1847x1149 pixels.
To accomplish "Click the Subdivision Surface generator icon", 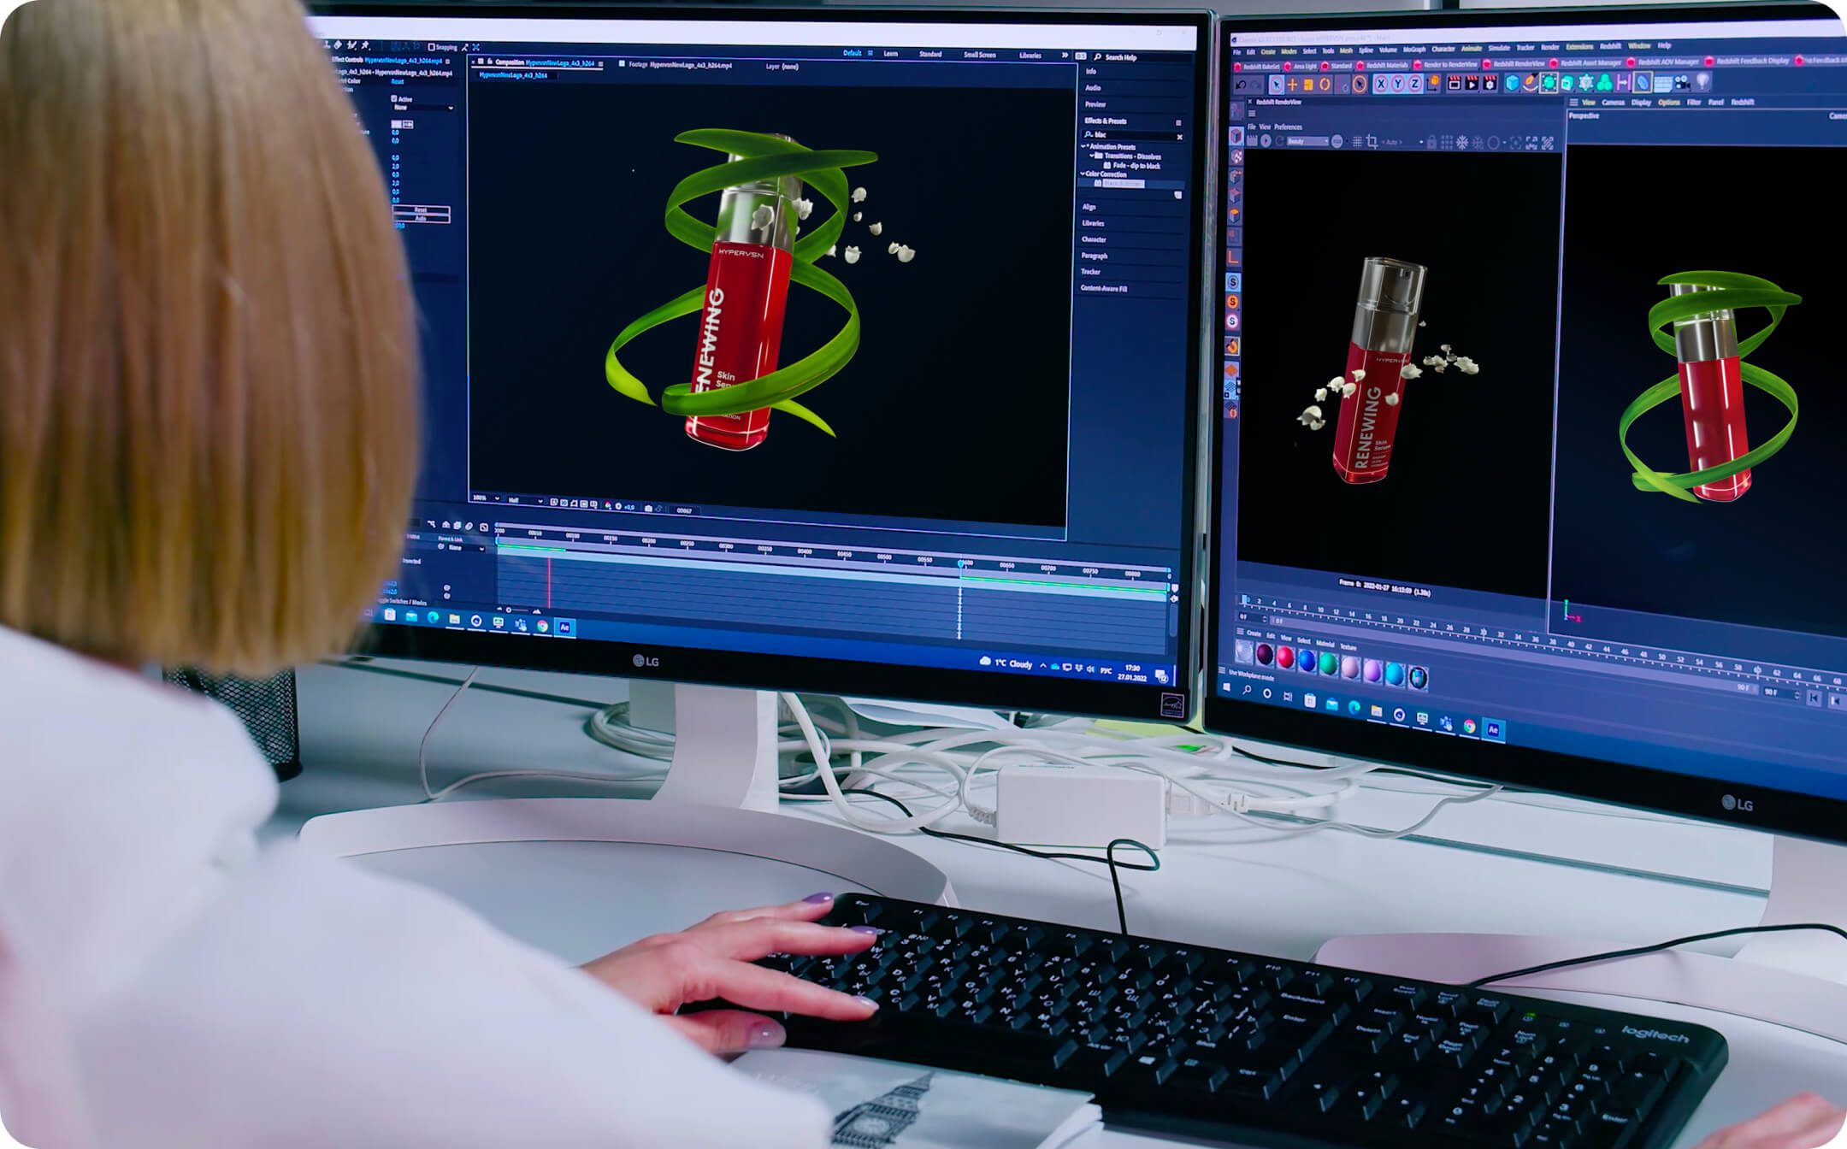I will click(x=1549, y=83).
